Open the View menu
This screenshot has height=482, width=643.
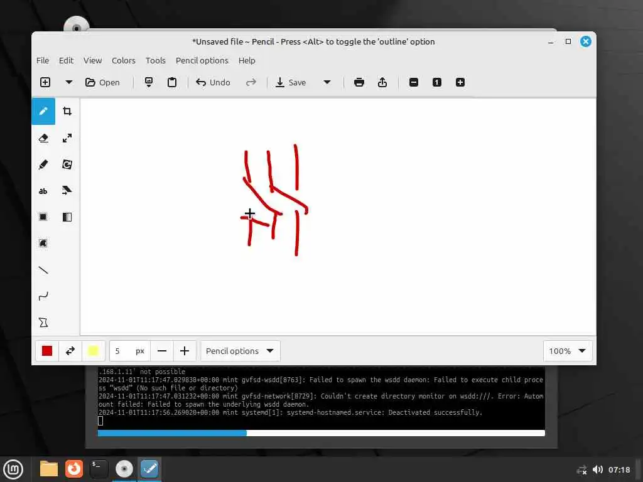pyautogui.click(x=93, y=60)
